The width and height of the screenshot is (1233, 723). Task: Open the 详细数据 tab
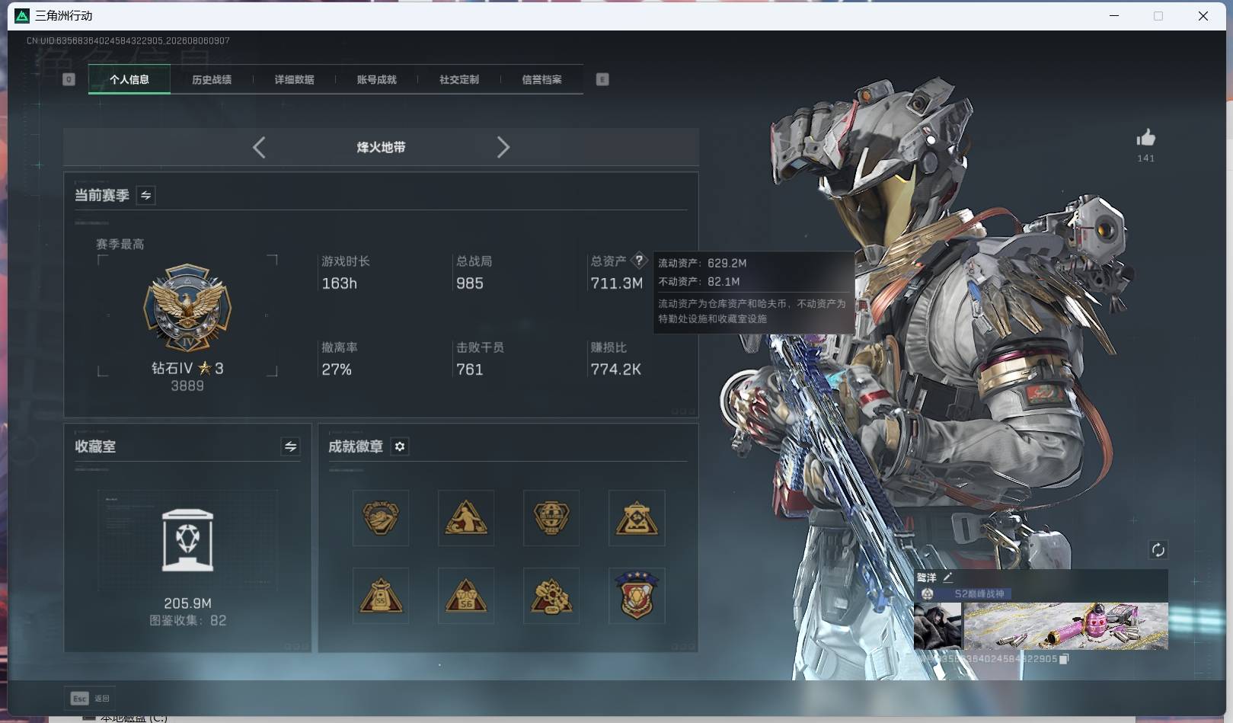294,79
